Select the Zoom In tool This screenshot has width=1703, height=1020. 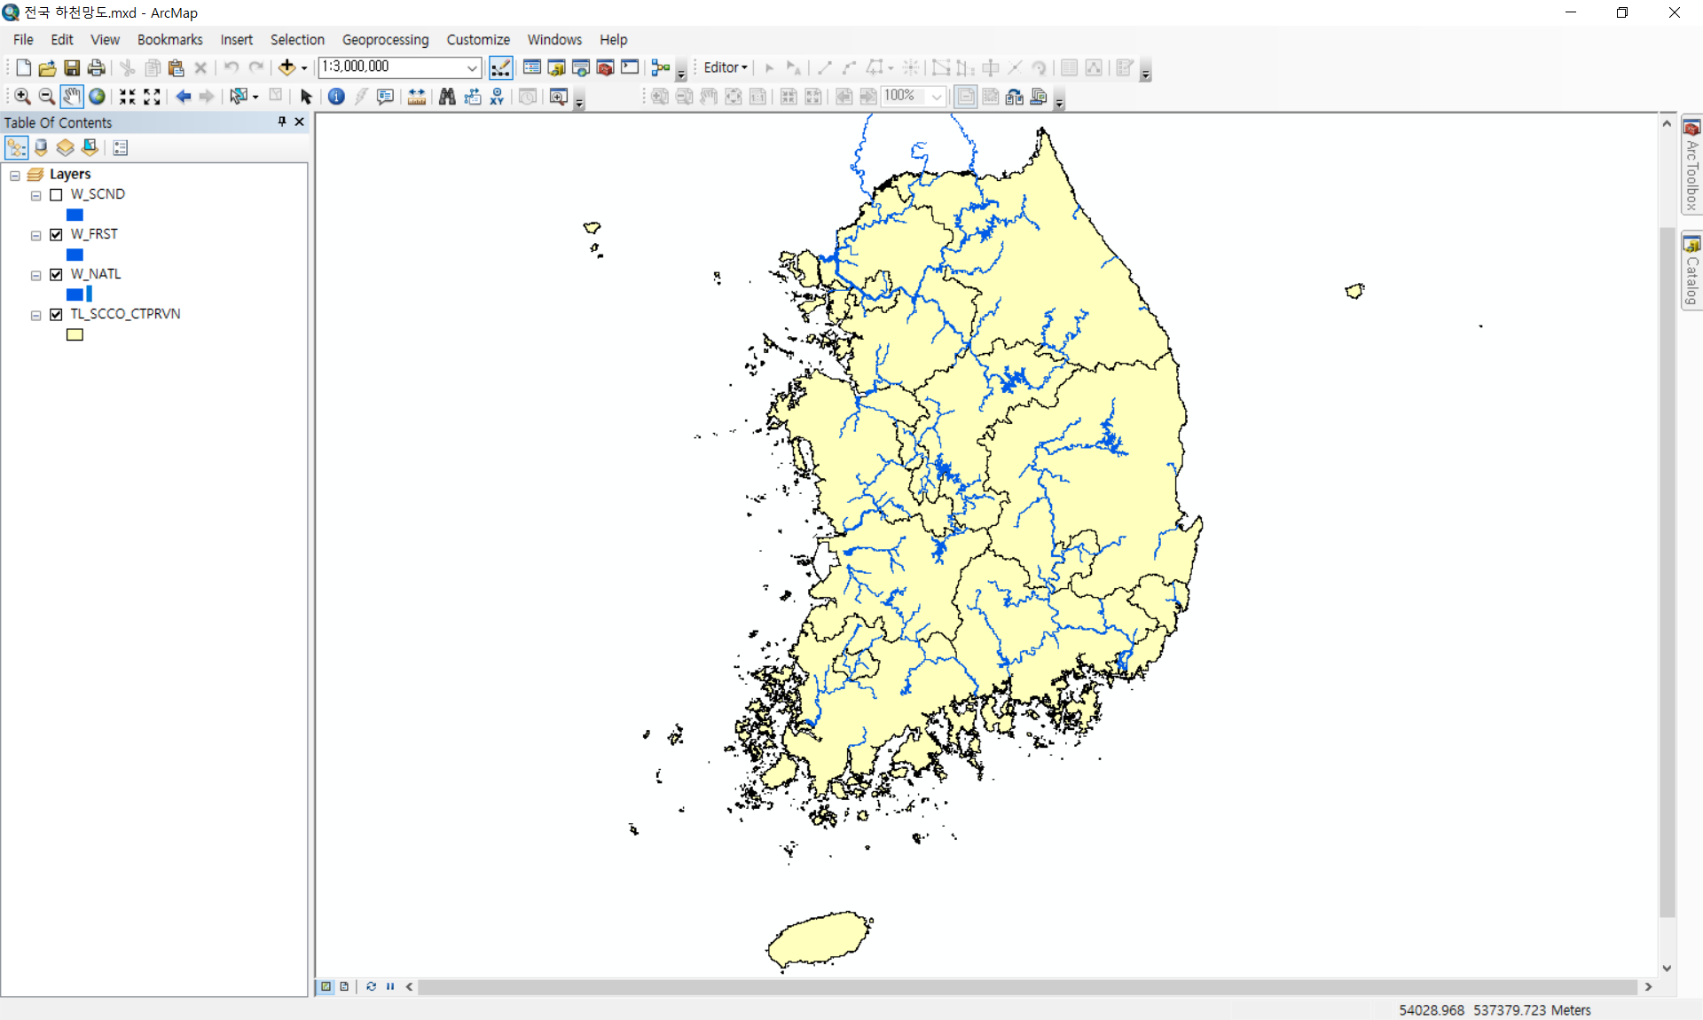click(22, 97)
